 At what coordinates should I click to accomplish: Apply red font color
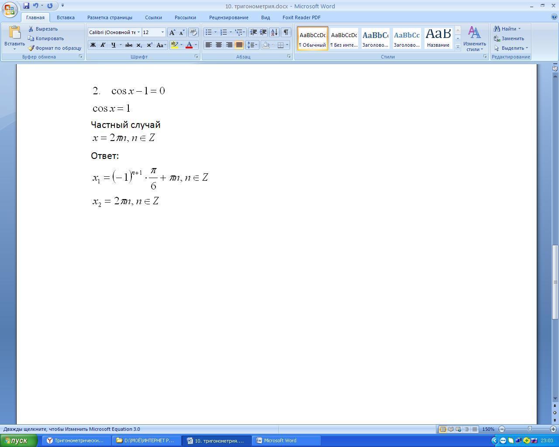pos(189,45)
